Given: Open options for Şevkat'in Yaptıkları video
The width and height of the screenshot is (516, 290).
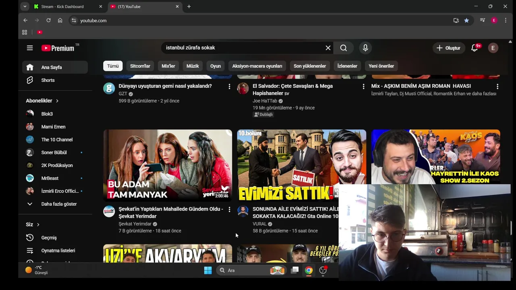Looking at the screenshot, I should point(229,209).
